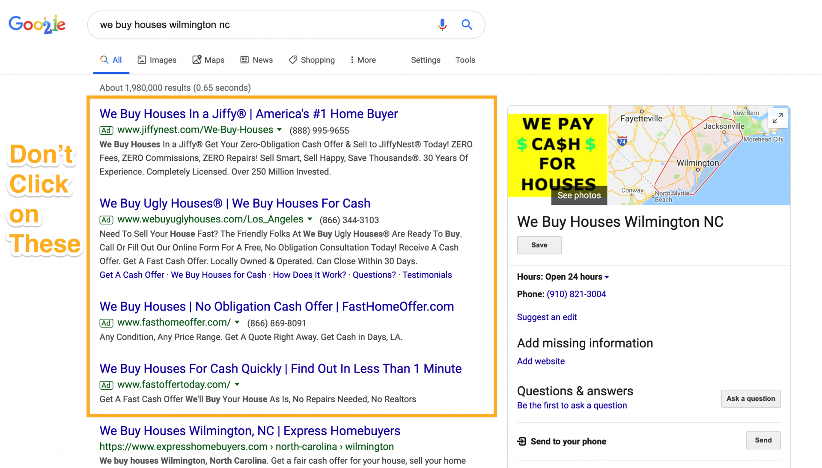The image size is (822, 468).
Task: Open the jiffynest.com URL dropdown arrow
Action: pos(280,130)
